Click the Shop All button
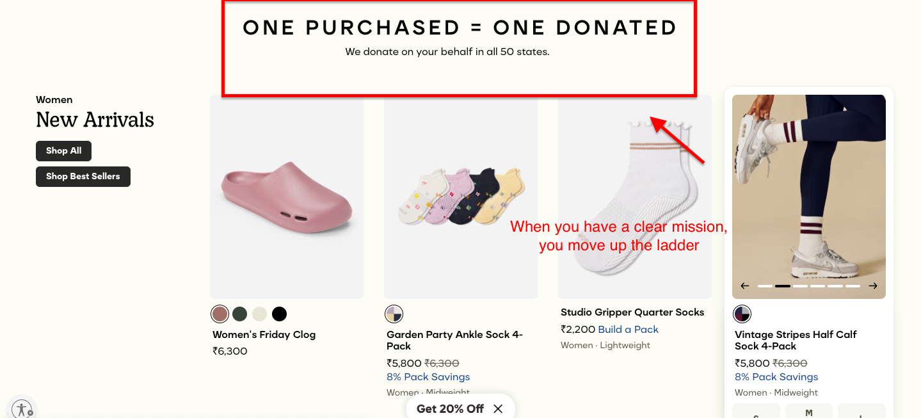Viewport: 921px width, 418px height. click(63, 150)
